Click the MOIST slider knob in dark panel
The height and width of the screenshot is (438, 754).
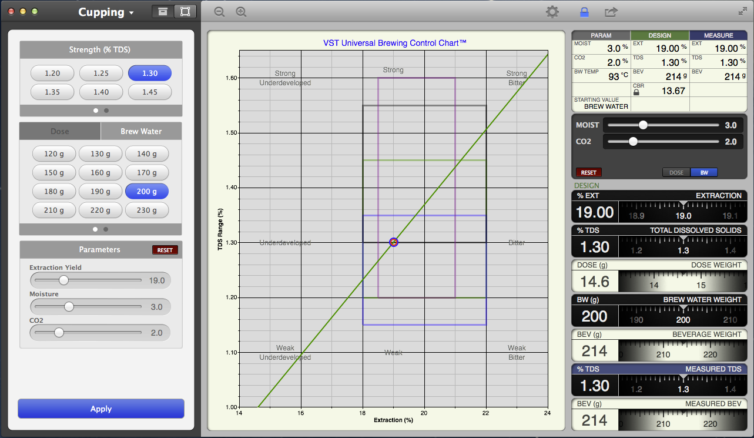pos(643,125)
